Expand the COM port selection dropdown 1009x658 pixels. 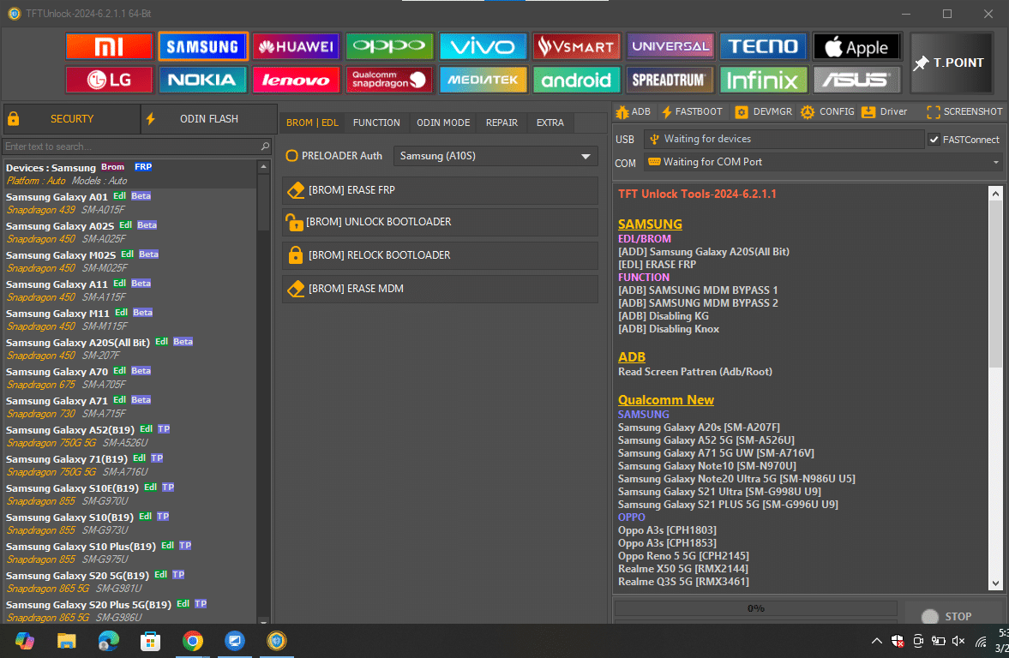click(994, 162)
